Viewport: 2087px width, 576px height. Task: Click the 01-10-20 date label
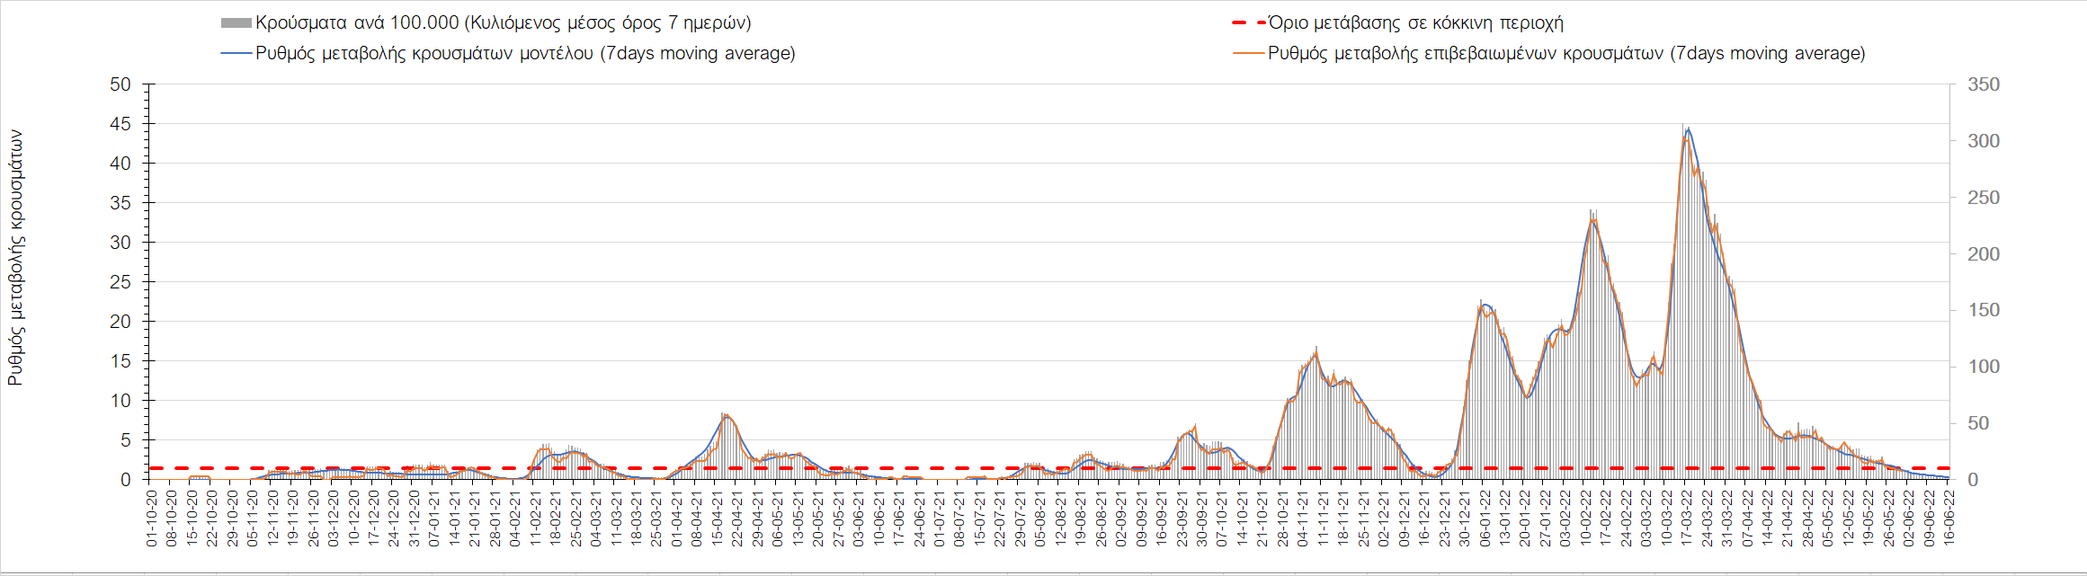coord(151,518)
